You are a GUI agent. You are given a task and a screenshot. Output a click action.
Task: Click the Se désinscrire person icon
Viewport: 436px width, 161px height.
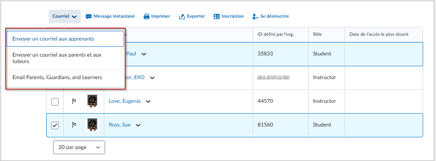pos(255,16)
